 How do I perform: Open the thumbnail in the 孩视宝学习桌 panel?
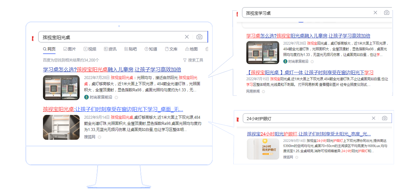tap(263, 52)
